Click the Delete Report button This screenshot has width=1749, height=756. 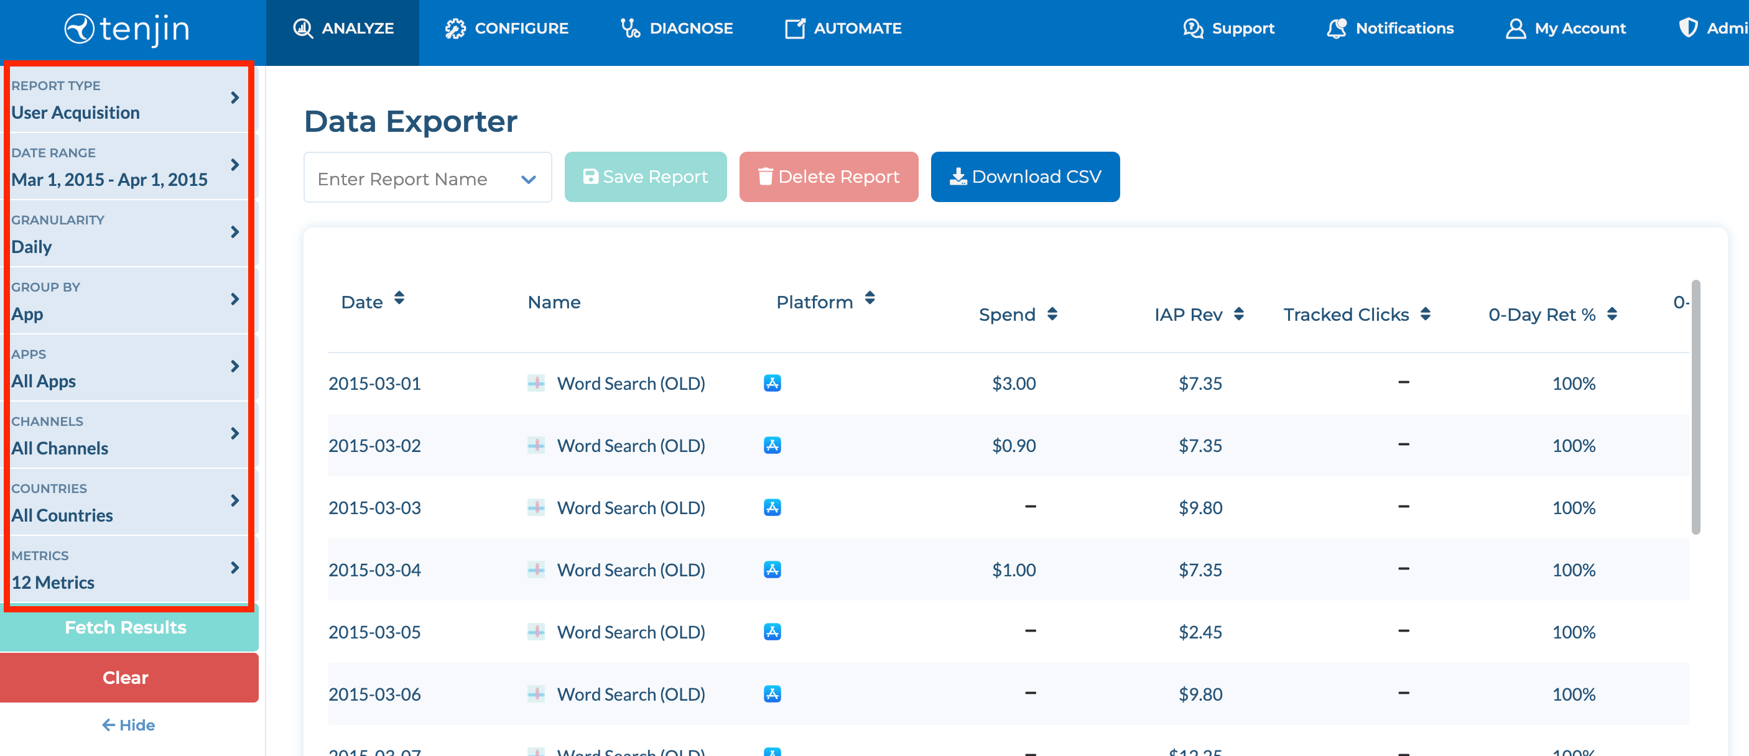point(828,177)
